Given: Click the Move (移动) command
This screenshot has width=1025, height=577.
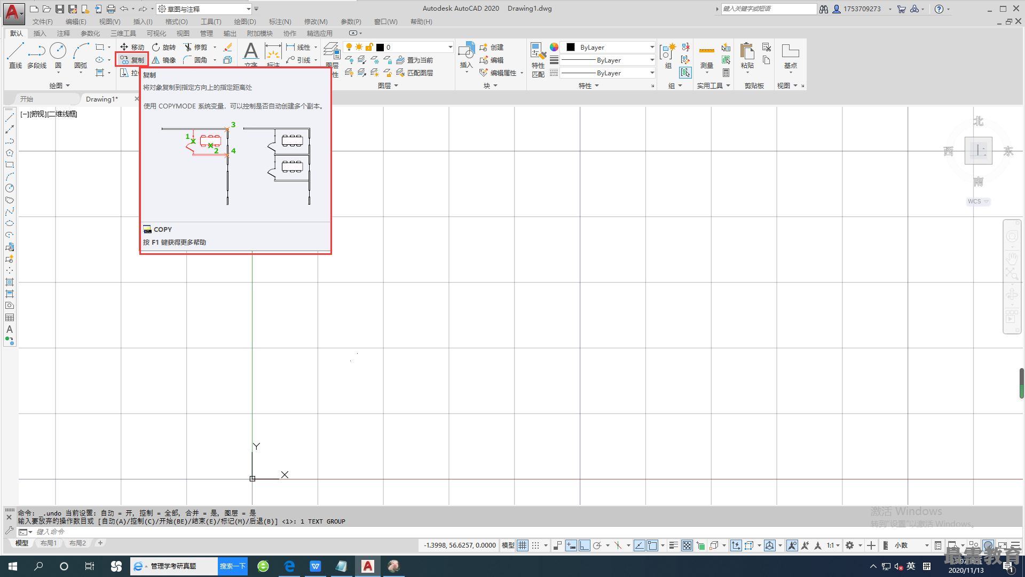Looking at the screenshot, I should 132,47.
